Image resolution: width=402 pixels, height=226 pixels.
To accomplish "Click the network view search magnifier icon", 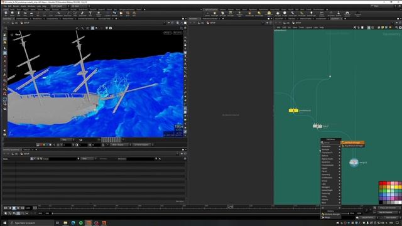I will coord(396,28).
